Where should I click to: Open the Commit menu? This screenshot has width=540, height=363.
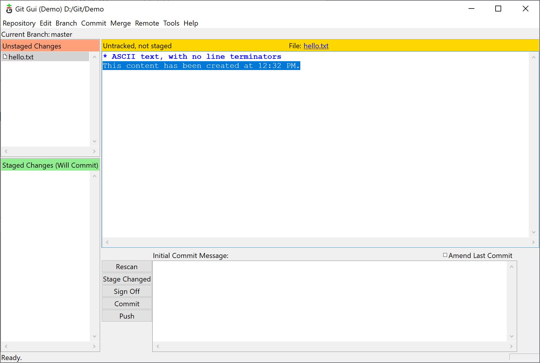[x=94, y=23]
